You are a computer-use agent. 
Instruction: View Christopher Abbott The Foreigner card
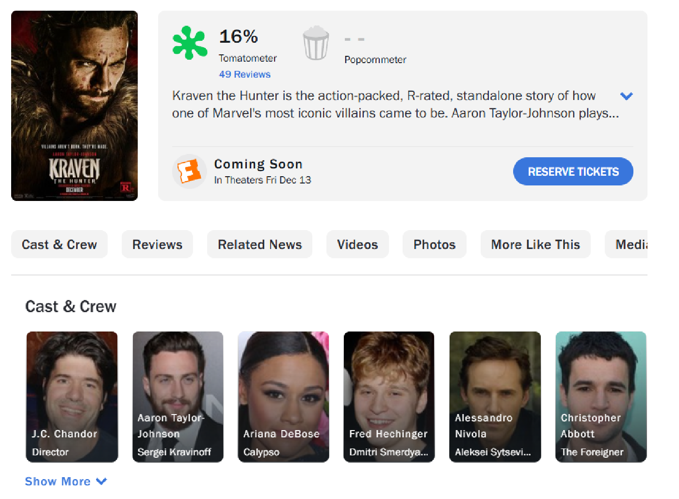coord(601,397)
